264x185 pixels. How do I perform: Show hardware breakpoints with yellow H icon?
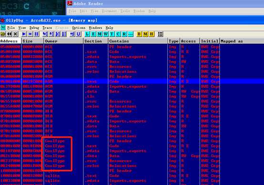pyautogui.click(x=152, y=34)
